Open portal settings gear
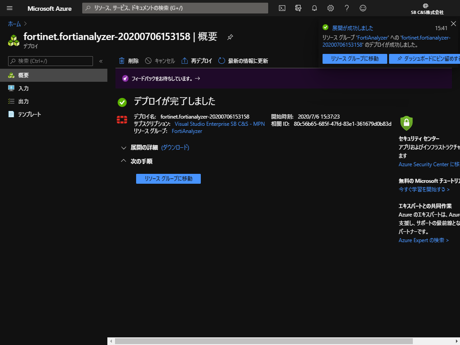 [x=330, y=8]
